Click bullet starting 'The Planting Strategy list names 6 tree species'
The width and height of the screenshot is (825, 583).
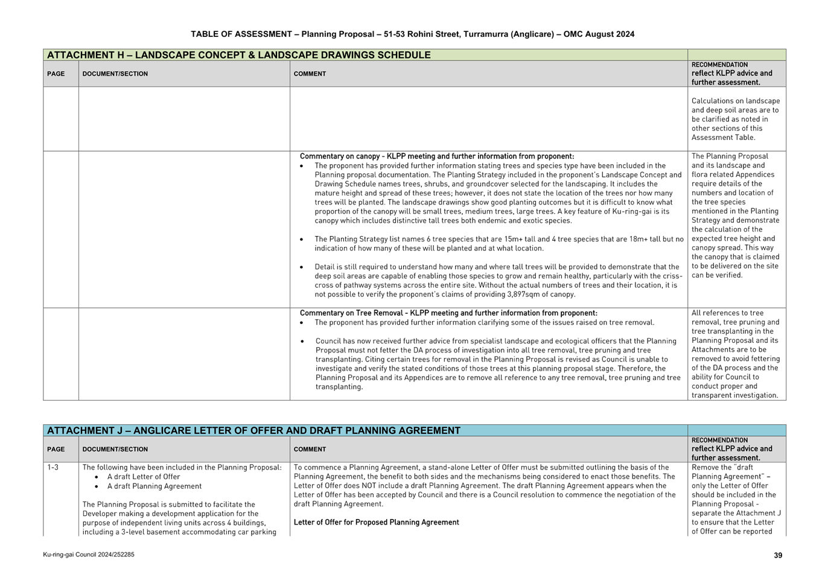499,243
